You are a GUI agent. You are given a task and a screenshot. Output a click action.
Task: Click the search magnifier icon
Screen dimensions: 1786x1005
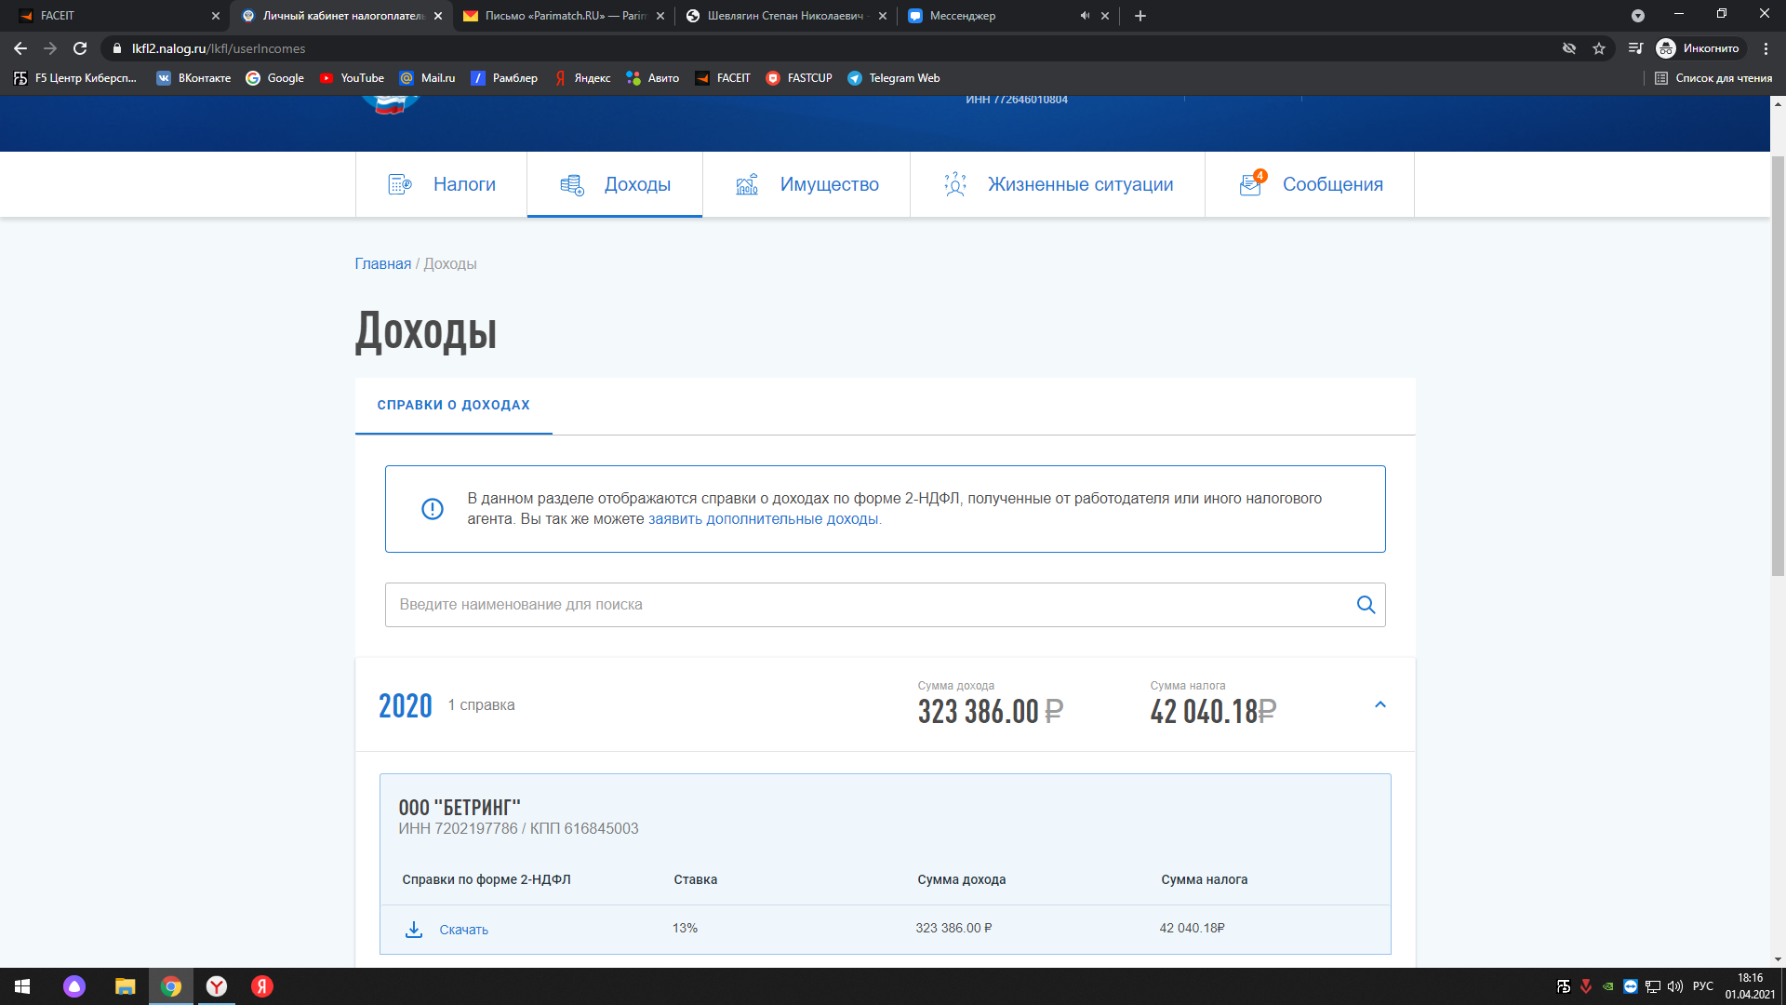coord(1366,605)
